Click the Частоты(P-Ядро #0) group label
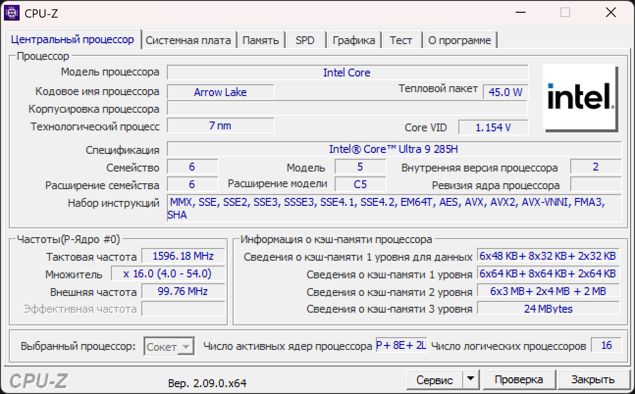Image resolution: width=635 pixels, height=394 pixels. (68, 239)
